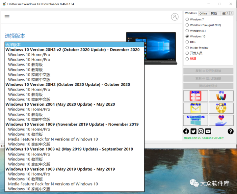Click the 捐助 donate heart icon button
Screen dimensions: 237x194
pos(221,120)
